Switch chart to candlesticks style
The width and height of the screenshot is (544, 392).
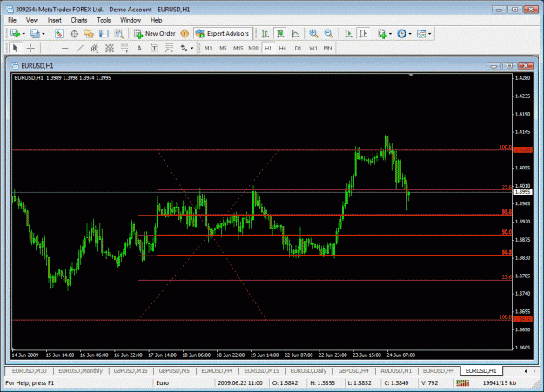coord(280,34)
